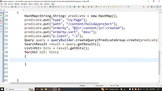Click the Open Task folder icon

point(96,7)
